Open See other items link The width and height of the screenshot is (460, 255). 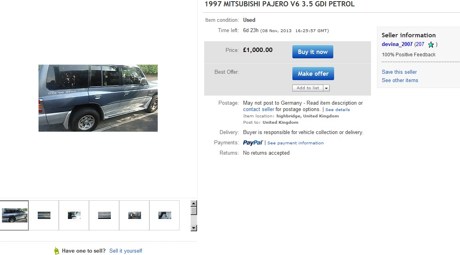[x=400, y=80]
